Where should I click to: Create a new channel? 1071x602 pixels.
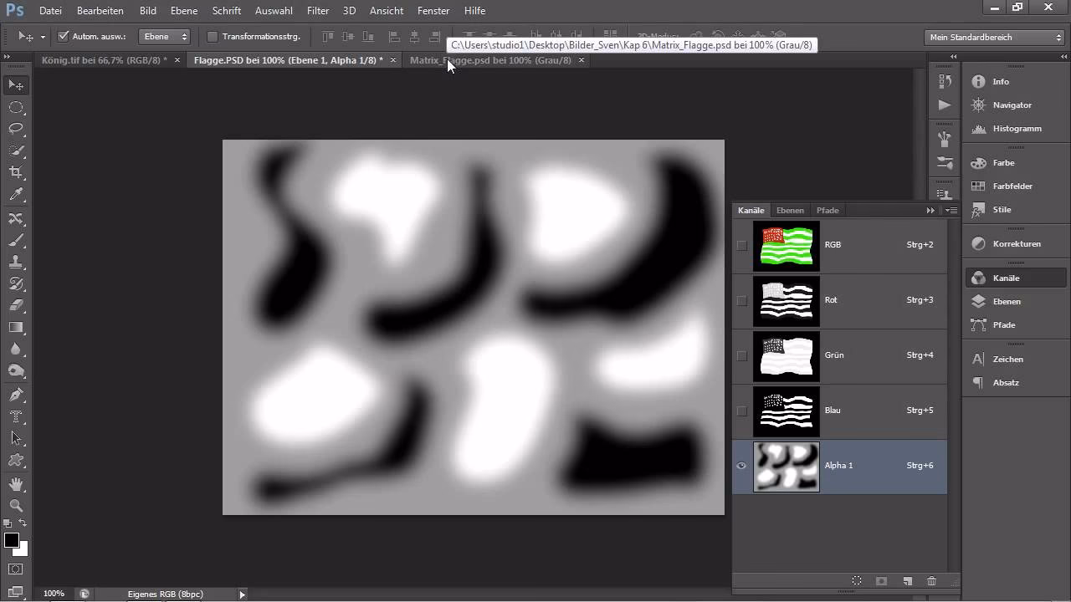[x=907, y=581]
